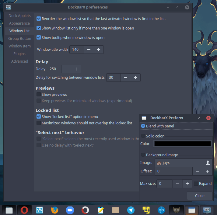
Task: Click the dbX icon in the dock
Action: tap(207, 210)
